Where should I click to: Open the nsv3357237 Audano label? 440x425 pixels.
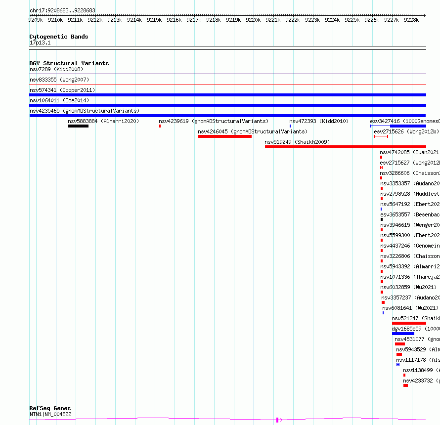(x=410, y=297)
